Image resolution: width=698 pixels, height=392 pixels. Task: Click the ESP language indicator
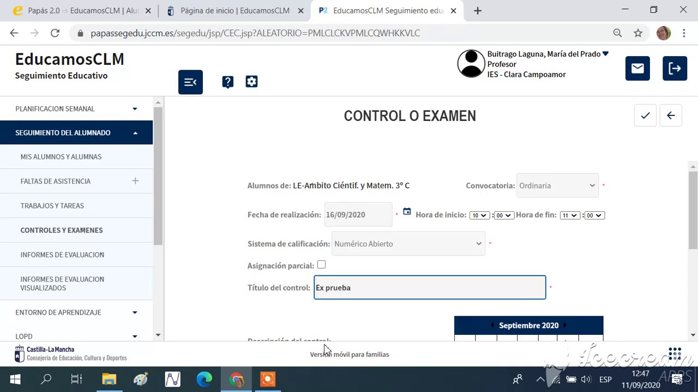pos(605,379)
